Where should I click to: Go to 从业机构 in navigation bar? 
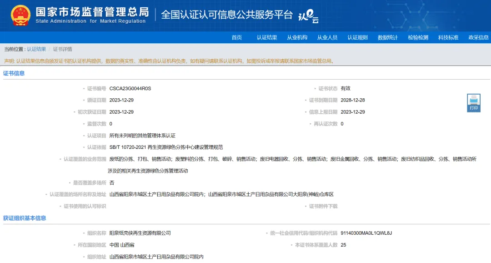pos(297,38)
